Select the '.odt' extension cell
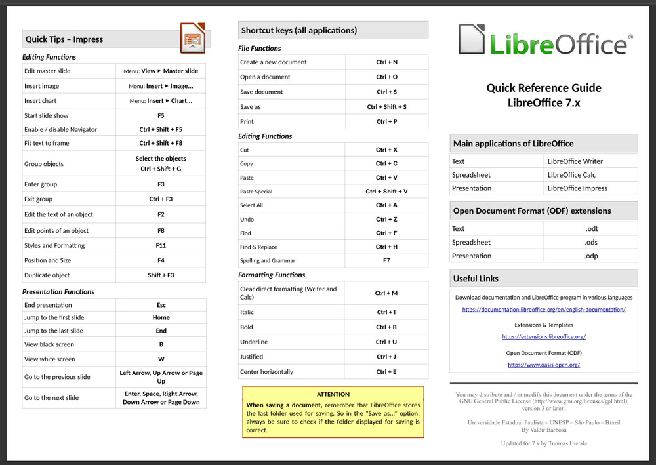Viewport: 656px width, 465px height. (591, 229)
